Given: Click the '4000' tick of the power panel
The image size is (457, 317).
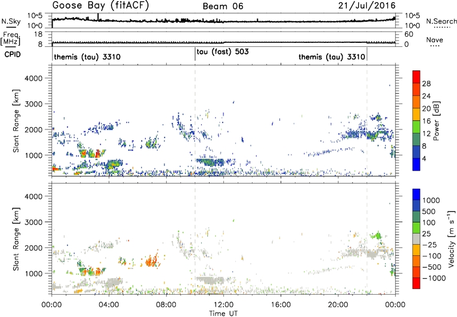Looking at the screenshot, I should coord(33,78).
